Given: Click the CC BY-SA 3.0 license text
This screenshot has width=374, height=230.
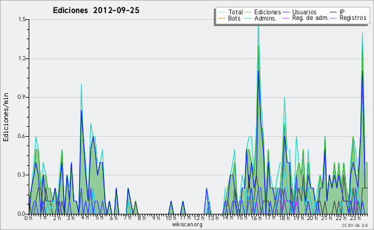Looking at the screenshot, I should (x=355, y=225).
